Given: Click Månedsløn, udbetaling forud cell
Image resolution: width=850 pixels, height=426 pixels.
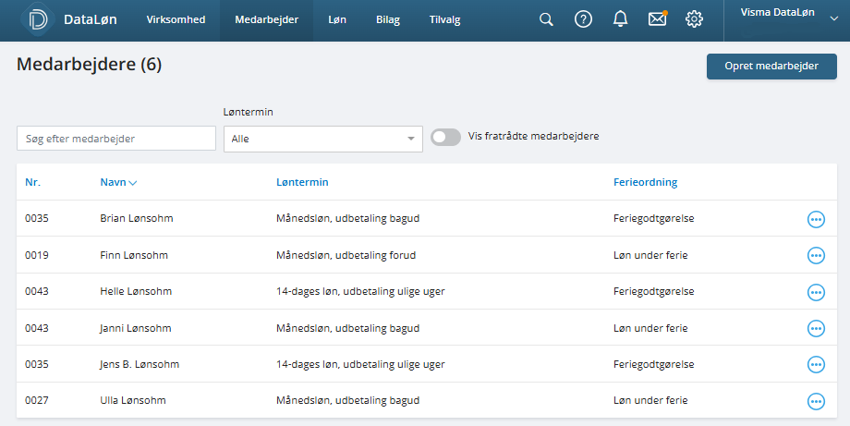Looking at the screenshot, I should click(346, 255).
